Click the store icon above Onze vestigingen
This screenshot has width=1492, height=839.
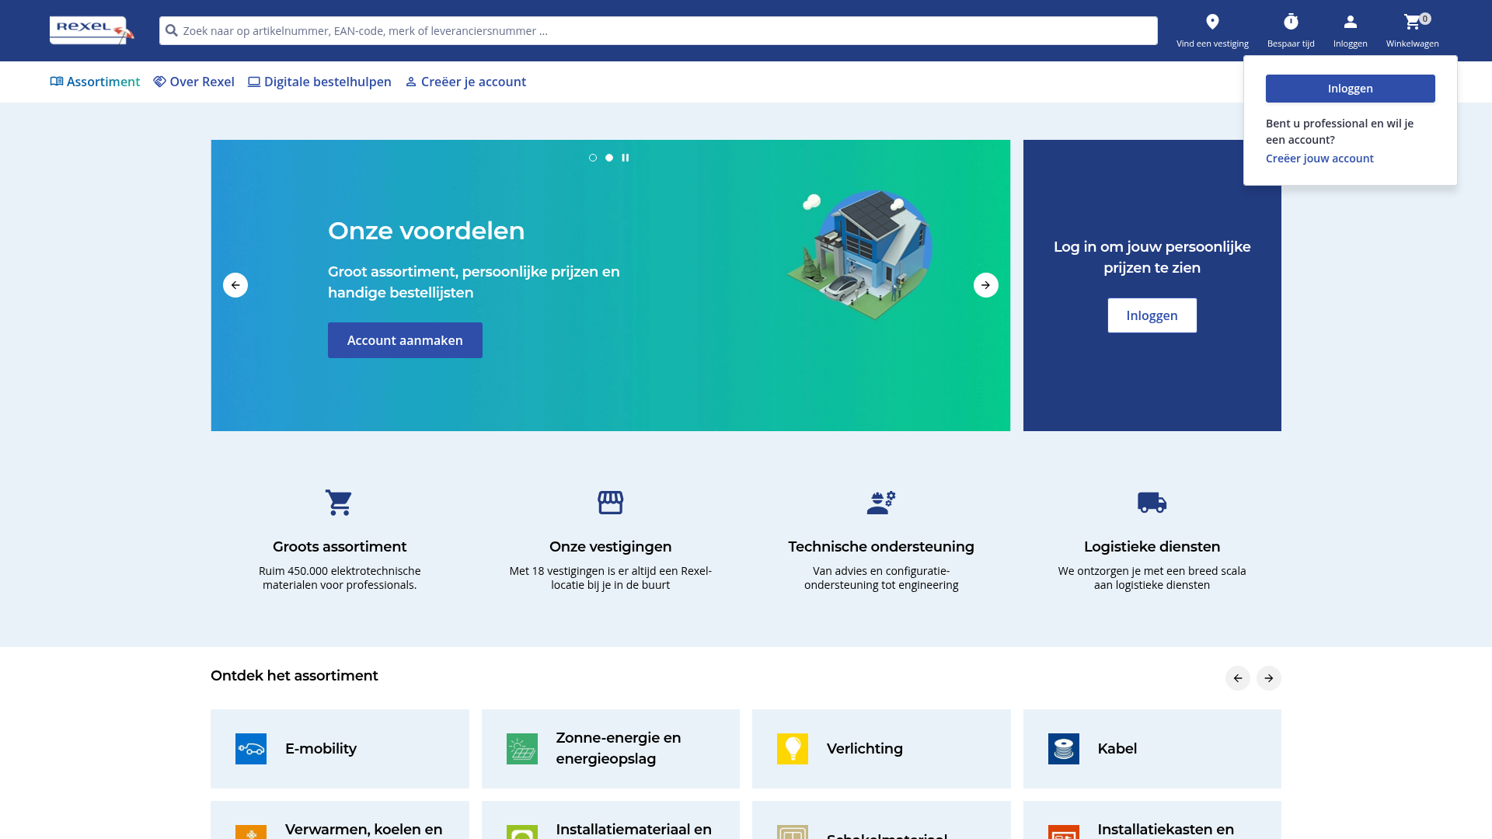(611, 503)
